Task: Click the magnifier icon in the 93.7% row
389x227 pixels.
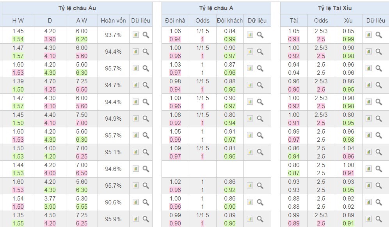Action: coord(146,35)
